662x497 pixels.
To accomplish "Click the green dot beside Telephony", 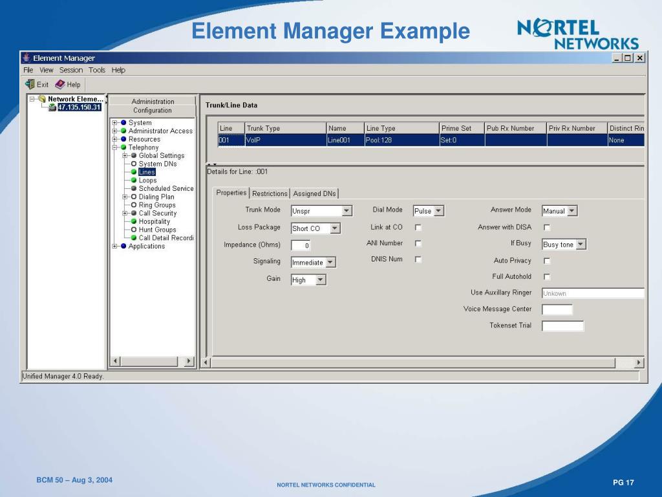I will [x=123, y=148].
